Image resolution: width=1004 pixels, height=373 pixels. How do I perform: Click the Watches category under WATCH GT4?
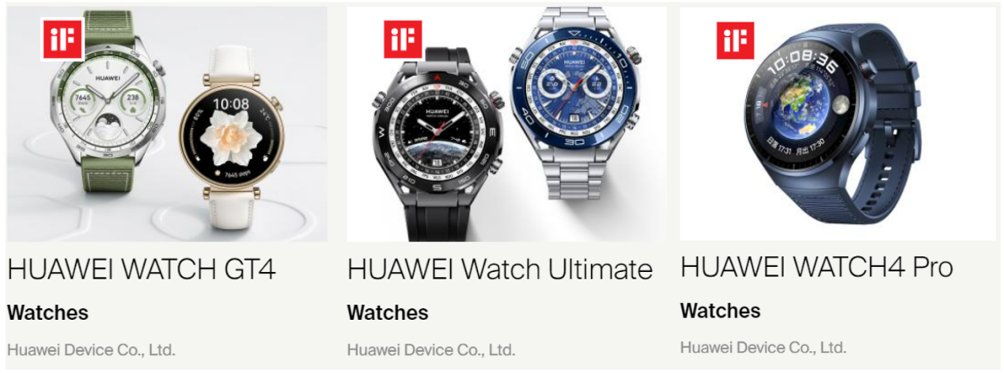pyautogui.click(x=47, y=312)
